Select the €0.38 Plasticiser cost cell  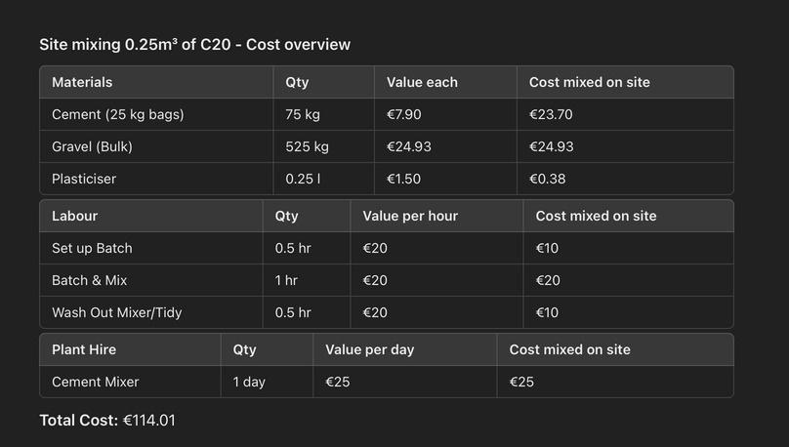547,179
